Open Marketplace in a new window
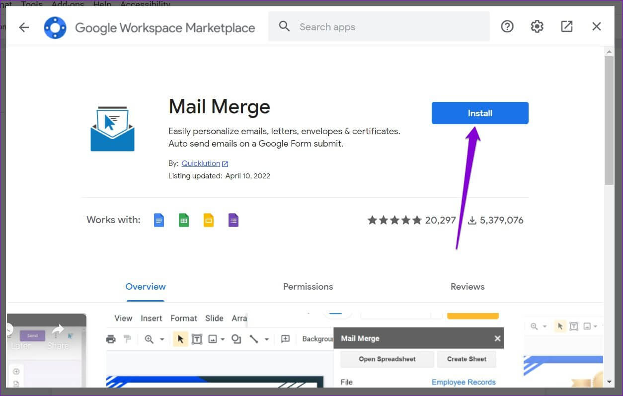Screen dimensions: 623x396 567,26
